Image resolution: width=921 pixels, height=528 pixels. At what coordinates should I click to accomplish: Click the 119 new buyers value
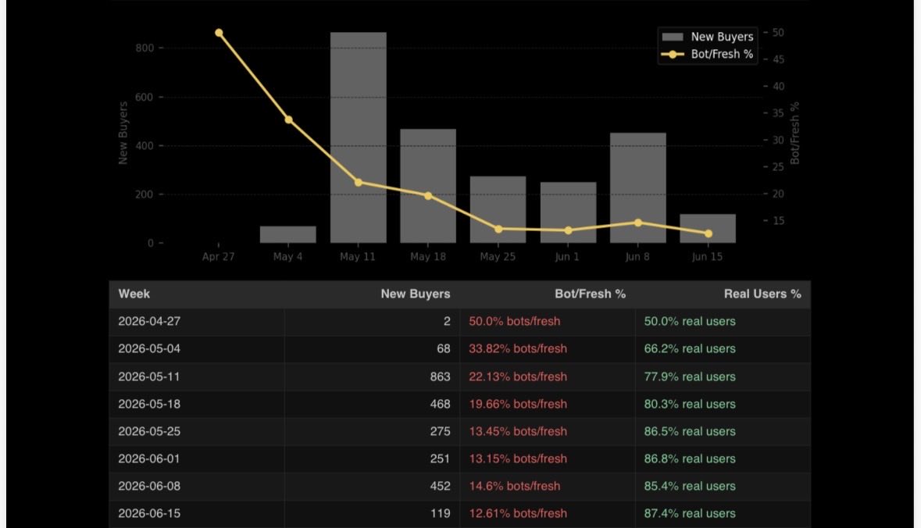[x=440, y=513]
